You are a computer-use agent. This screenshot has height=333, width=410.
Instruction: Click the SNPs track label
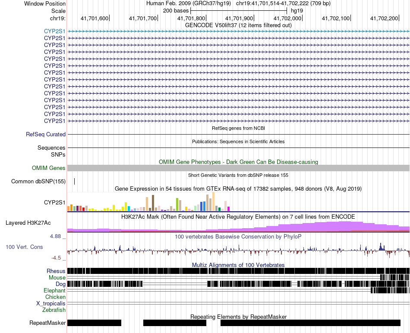pos(58,155)
